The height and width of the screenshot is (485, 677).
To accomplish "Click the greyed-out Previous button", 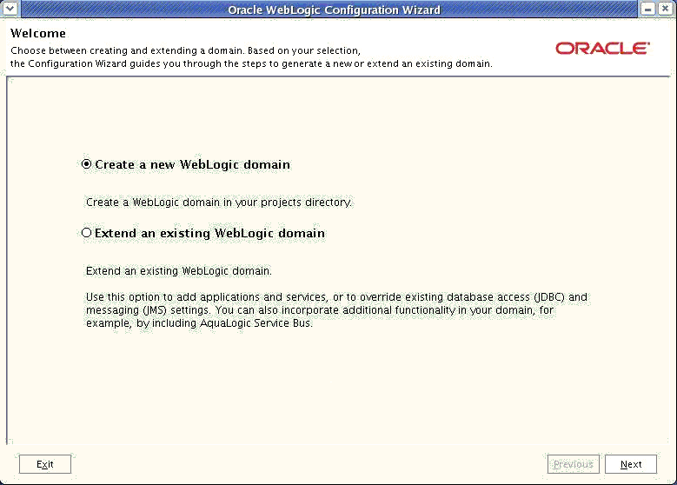I will pos(574,464).
